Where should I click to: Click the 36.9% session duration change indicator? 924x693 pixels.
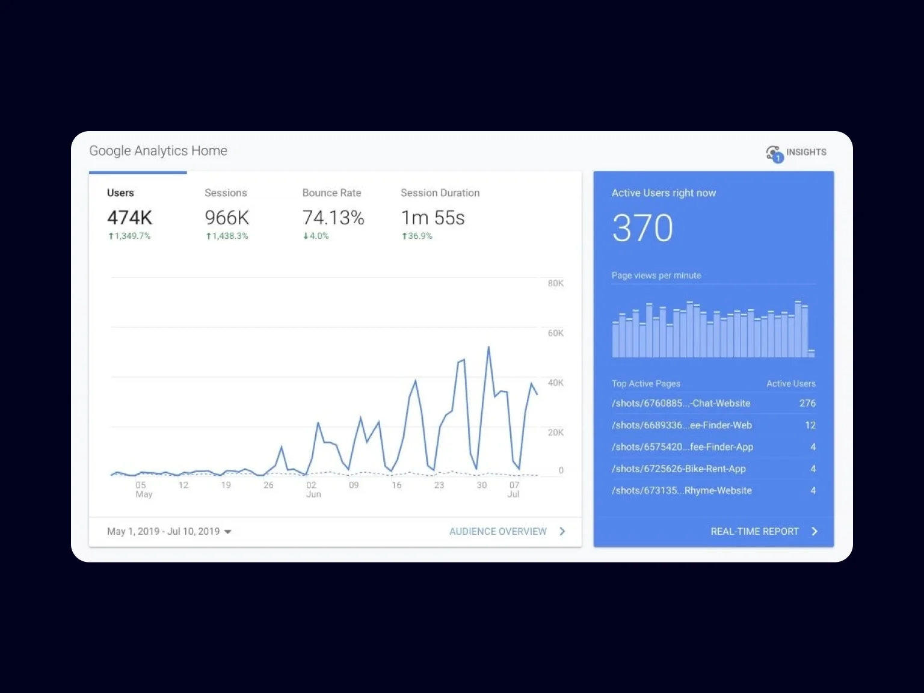point(417,236)
